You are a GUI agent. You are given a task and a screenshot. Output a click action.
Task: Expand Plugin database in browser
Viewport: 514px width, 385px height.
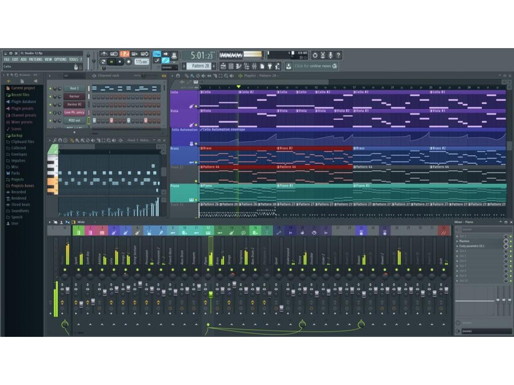[23, 102]
